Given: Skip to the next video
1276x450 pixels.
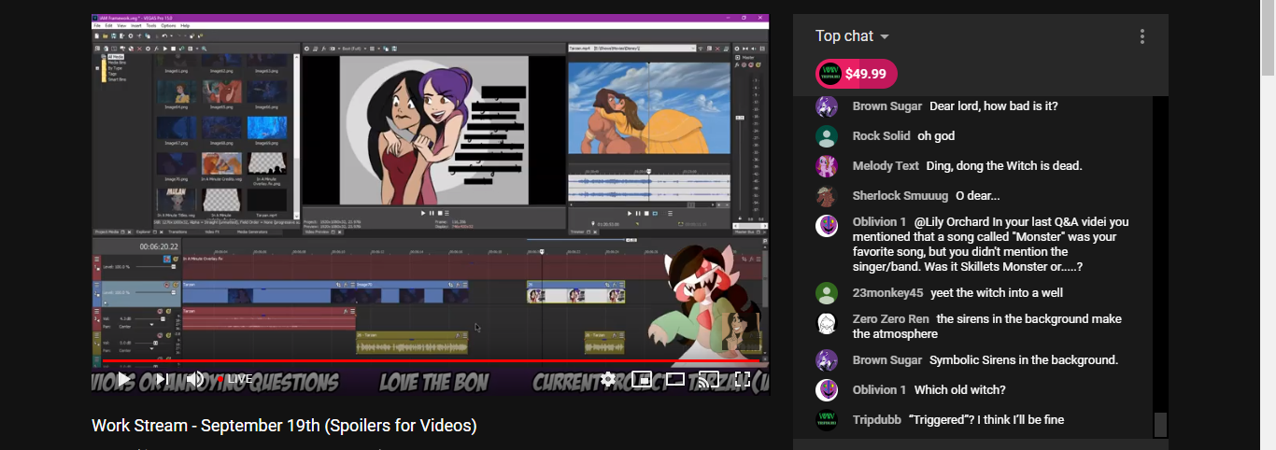Looking at the screenshot, I should tap(163, 379).
